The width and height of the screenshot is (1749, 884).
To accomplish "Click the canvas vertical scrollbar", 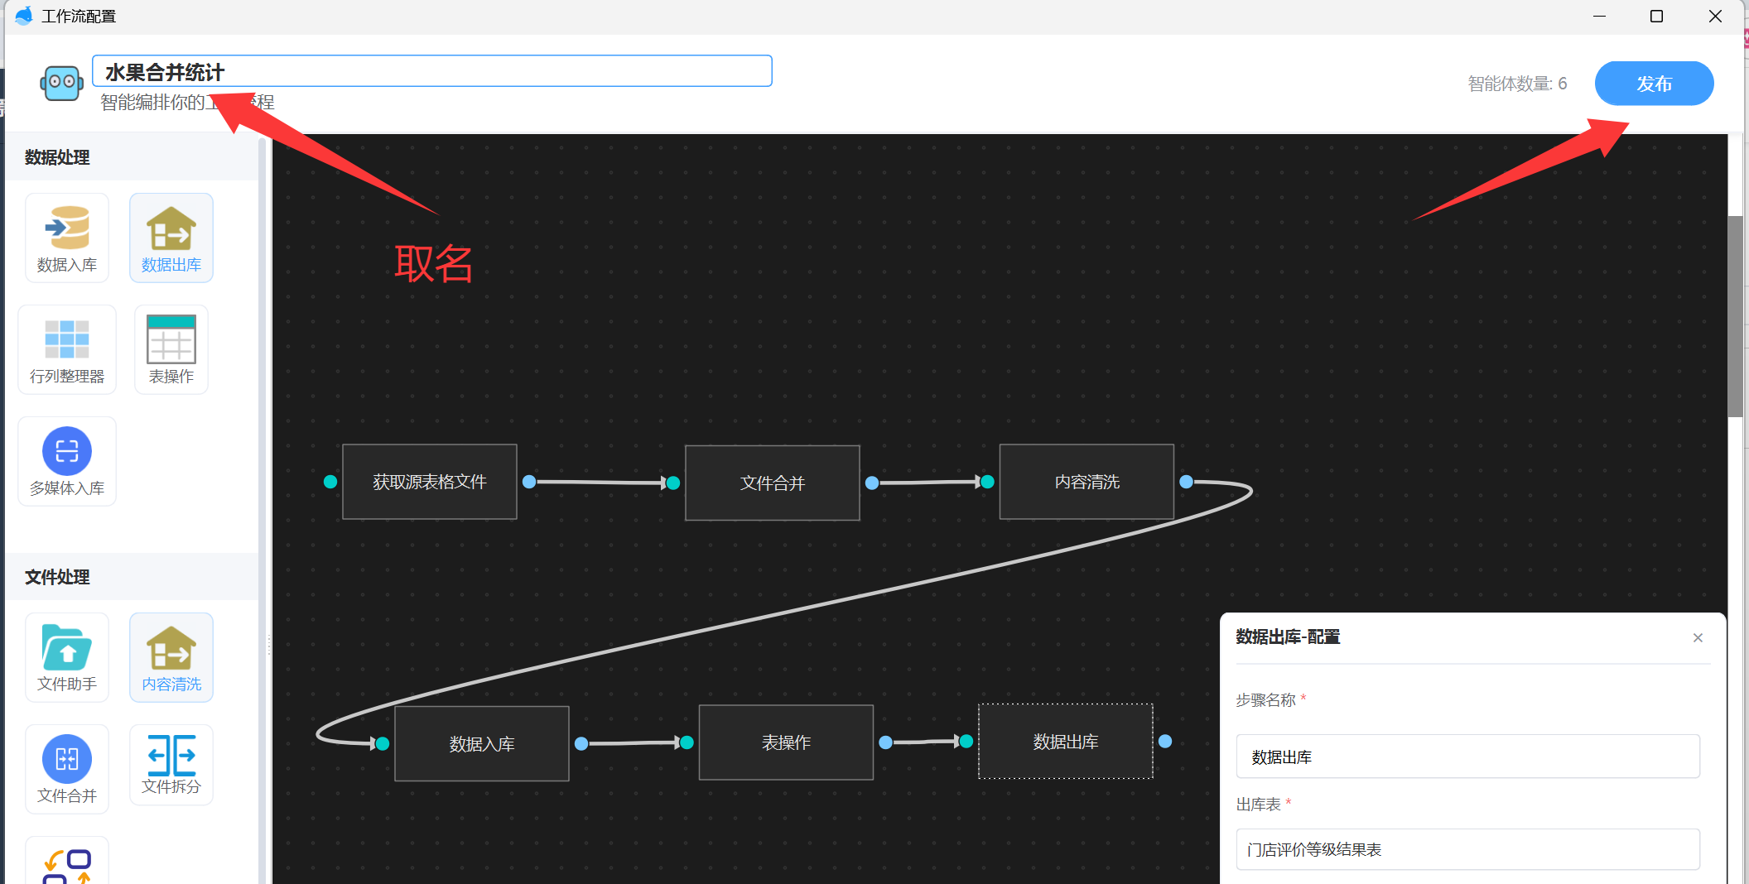I will [1735, 315].
